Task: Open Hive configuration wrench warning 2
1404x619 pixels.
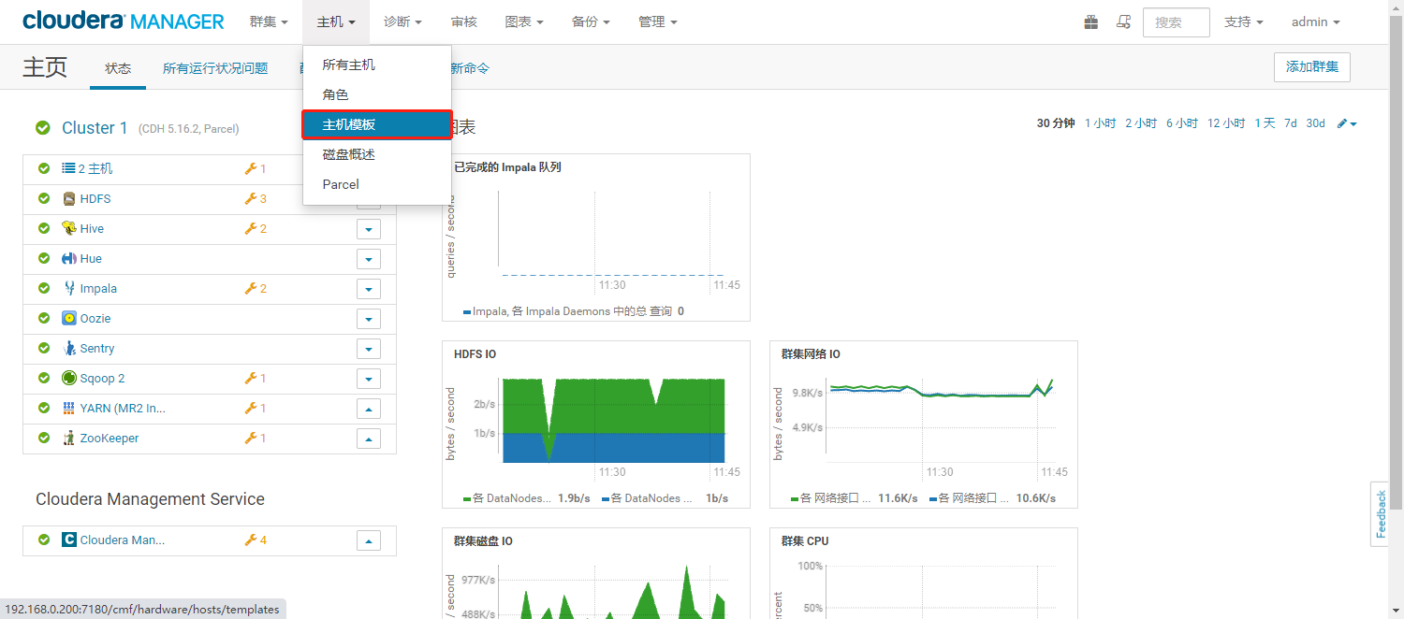Action: click(x=256, y=228)
